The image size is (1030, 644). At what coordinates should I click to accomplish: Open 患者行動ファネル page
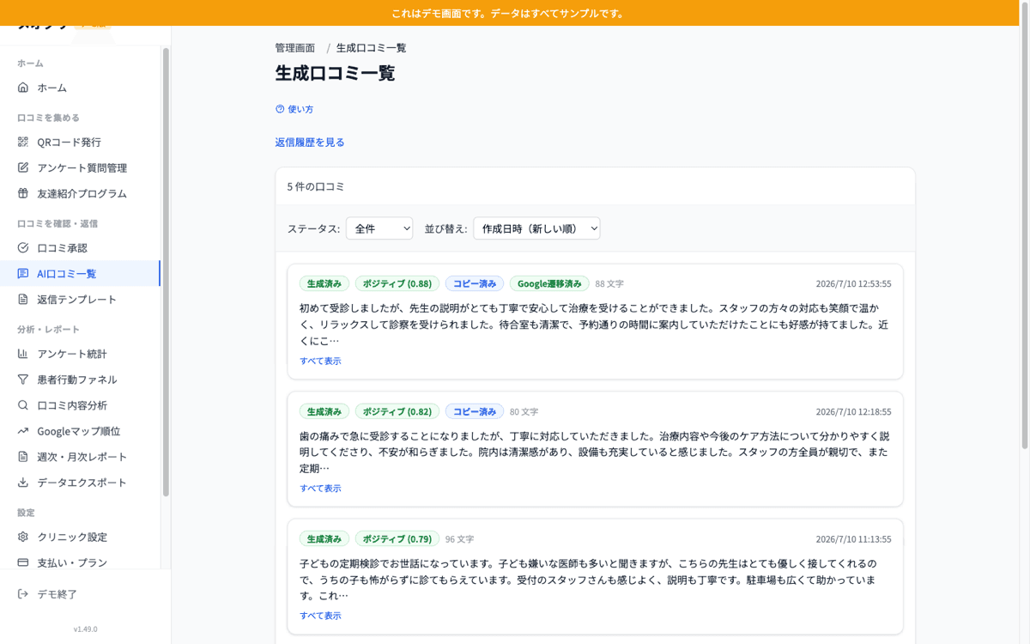point(80,379)
